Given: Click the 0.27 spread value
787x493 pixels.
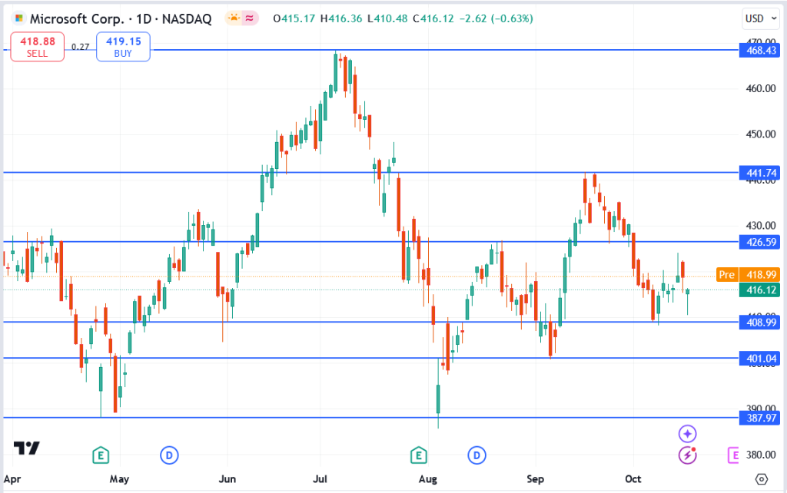Looking at the screenshot, I should [x=80, y=47].
